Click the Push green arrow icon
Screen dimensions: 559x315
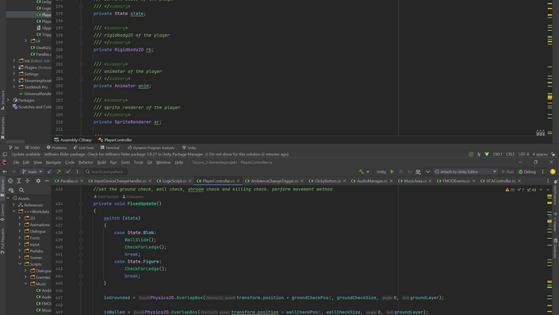[59, 171]
